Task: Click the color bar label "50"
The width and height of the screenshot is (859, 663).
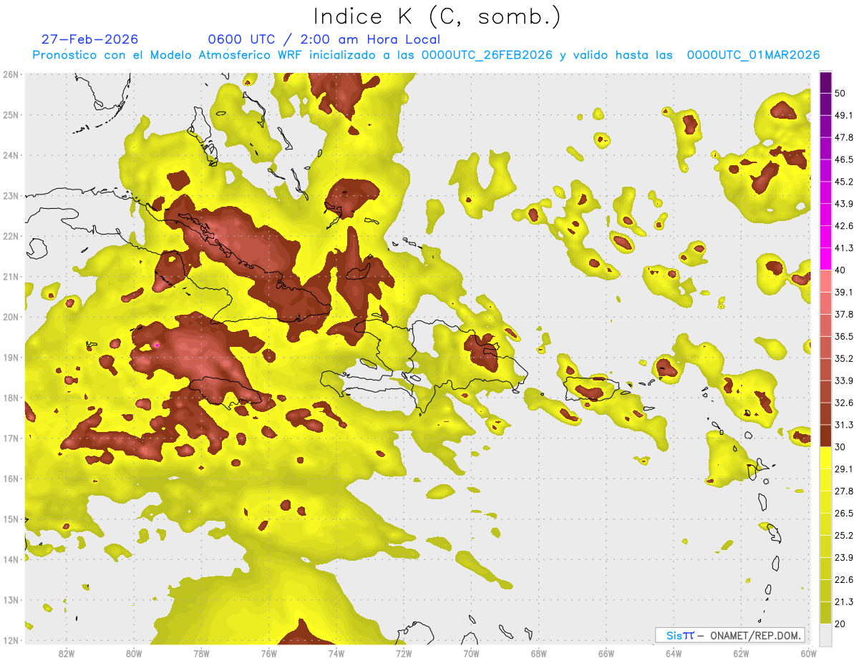Action: pyautogui.click(x=840, y=93)
